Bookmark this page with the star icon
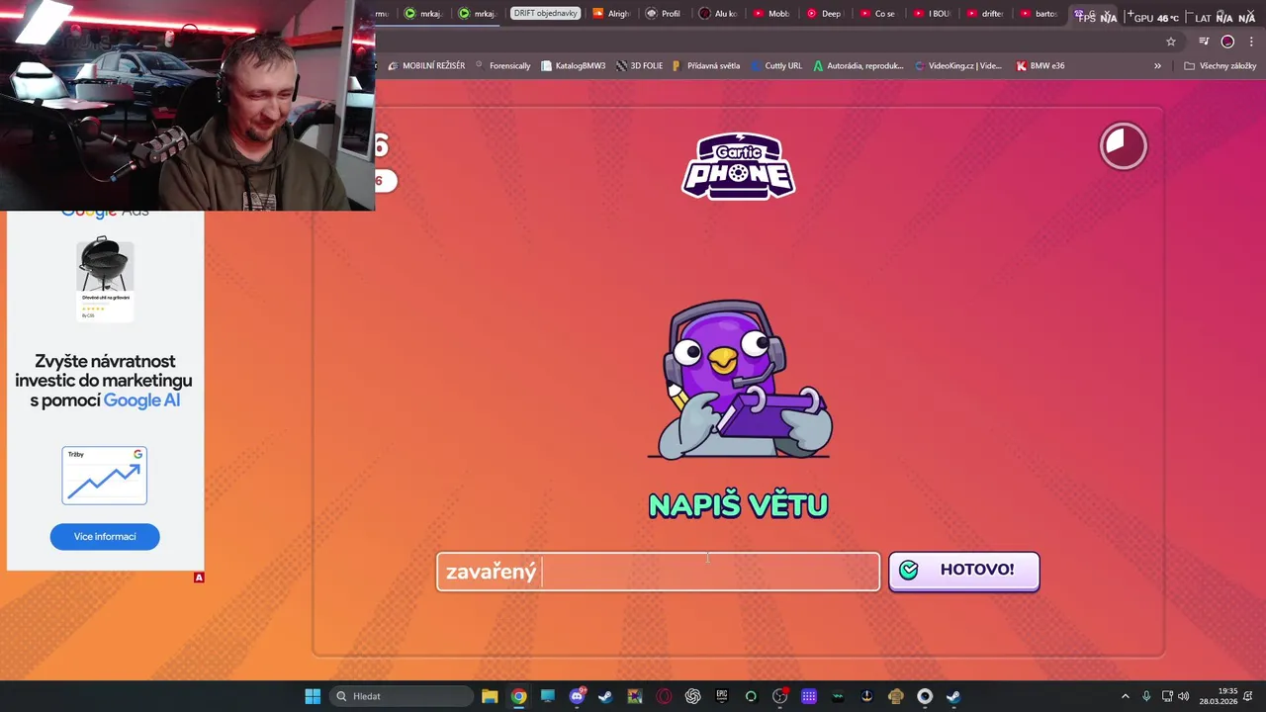This screenshot has width=1266, height=712. pos(1171,42)
